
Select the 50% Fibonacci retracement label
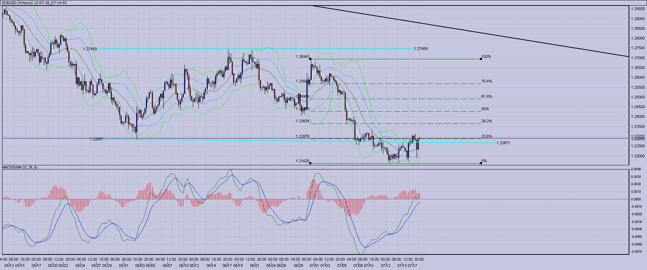(485, 109)
